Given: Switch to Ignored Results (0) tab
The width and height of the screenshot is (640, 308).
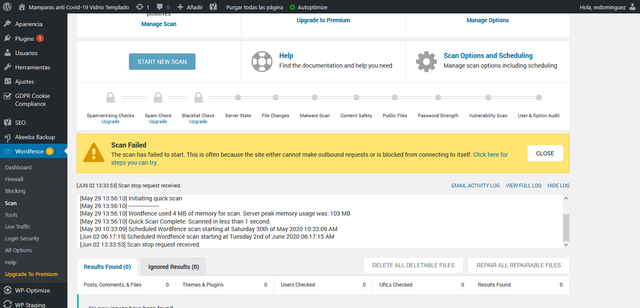Looking at the screenshot, I should tap(174, 267).
